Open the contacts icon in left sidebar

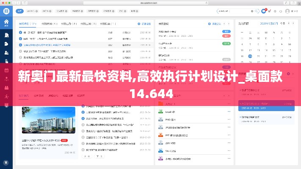pos(6,53)
